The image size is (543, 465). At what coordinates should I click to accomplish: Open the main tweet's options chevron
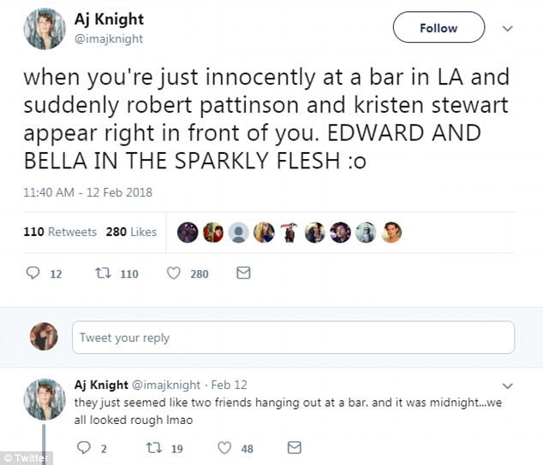[507, 28]
